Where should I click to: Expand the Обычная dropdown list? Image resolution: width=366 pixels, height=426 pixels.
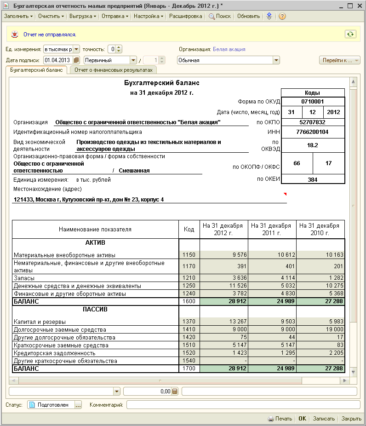tap(276, 60)
